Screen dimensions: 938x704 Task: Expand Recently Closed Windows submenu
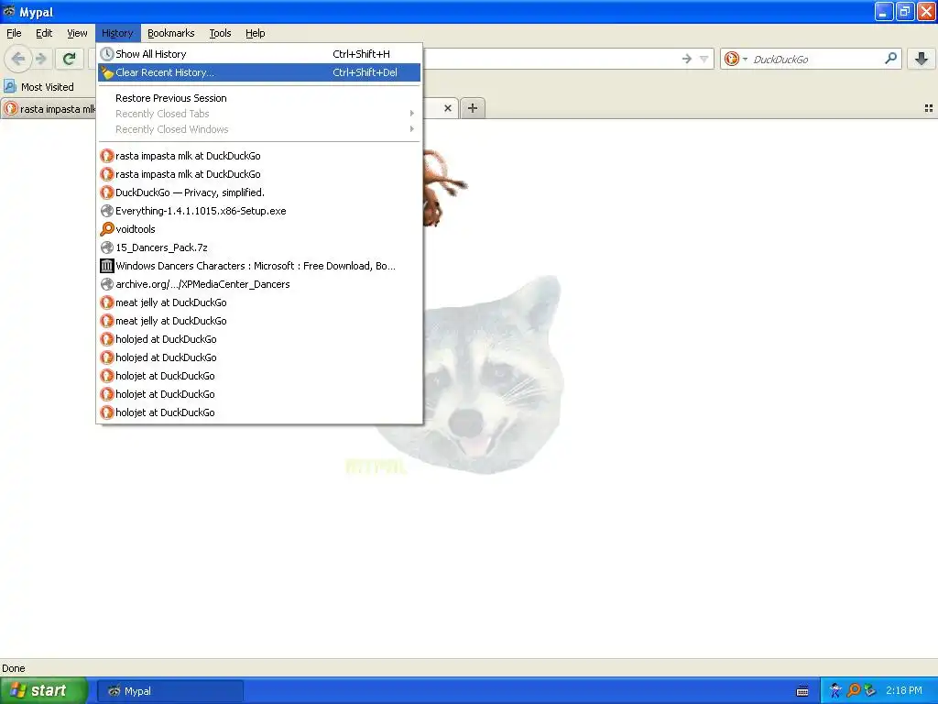coord(259,129)
